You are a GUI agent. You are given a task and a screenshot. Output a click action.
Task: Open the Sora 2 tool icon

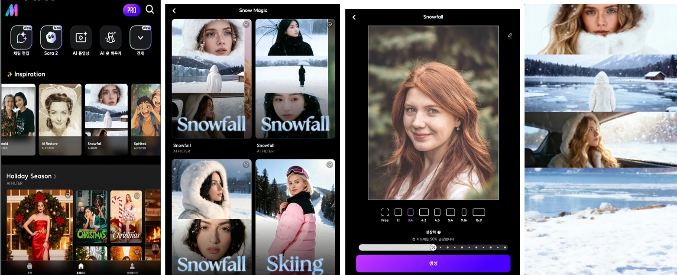point(51,38)
